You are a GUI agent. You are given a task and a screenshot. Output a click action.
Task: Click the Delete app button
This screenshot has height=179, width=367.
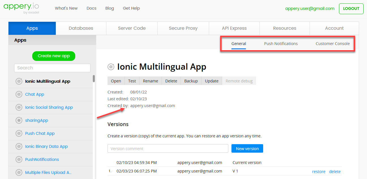pos(171,81)
